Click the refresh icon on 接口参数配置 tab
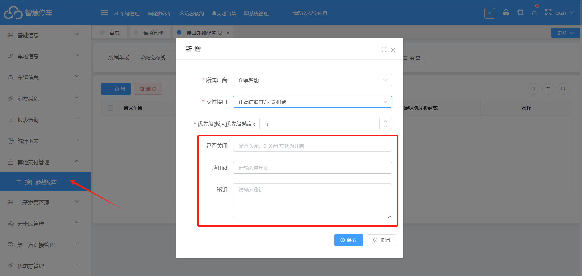Image resolution: width=582 pixels, height=276 pixels. point(220,33)
